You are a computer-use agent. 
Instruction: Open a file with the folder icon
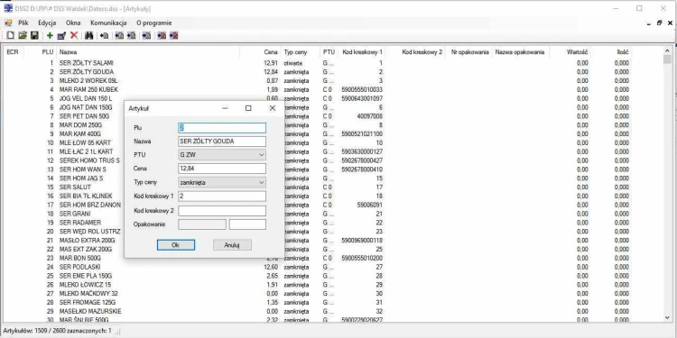click(23, 36)
